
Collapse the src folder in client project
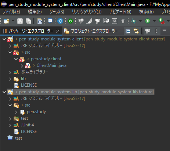[10, 53]
